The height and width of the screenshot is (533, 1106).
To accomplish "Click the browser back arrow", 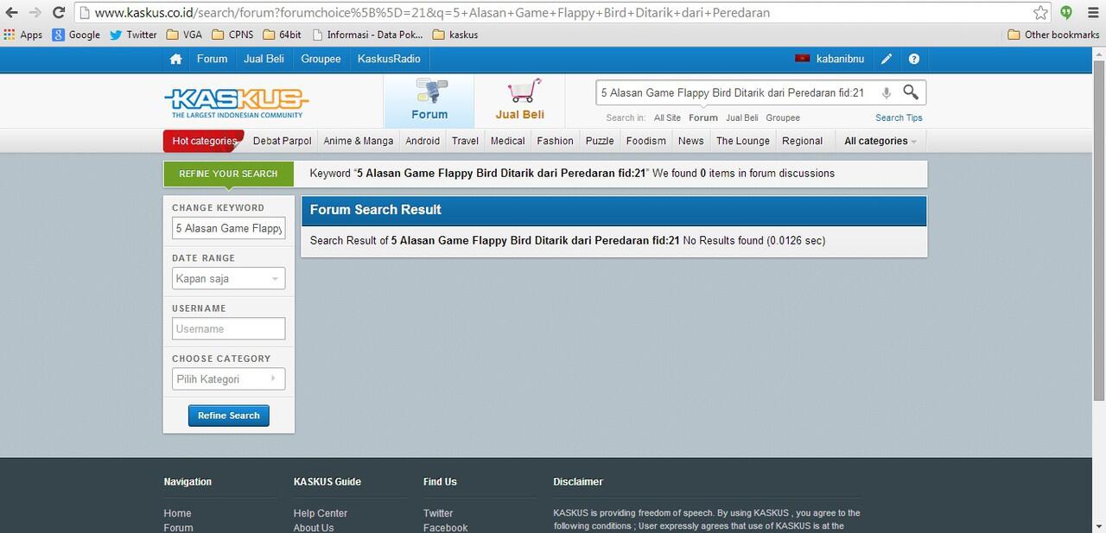I will [x=11, y=13].
